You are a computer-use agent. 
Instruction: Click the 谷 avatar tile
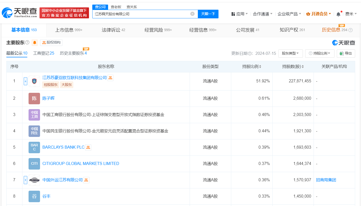click(x=34, y=196)
